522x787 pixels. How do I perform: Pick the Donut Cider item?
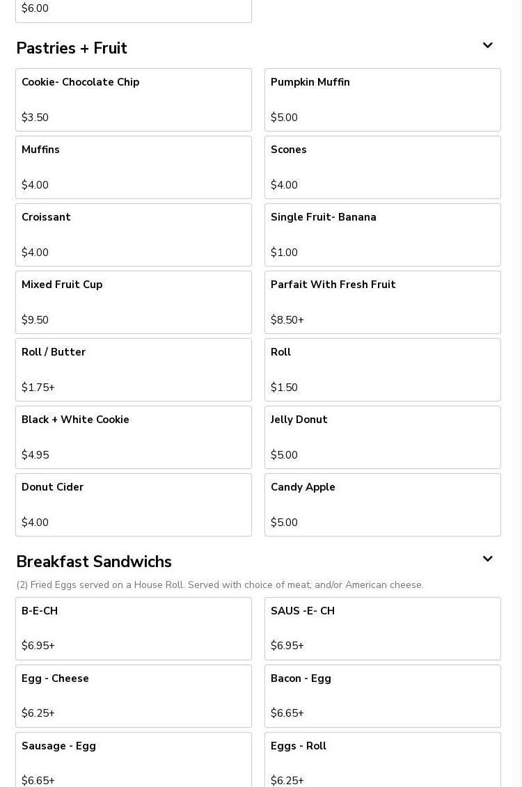tap(134, 504)
